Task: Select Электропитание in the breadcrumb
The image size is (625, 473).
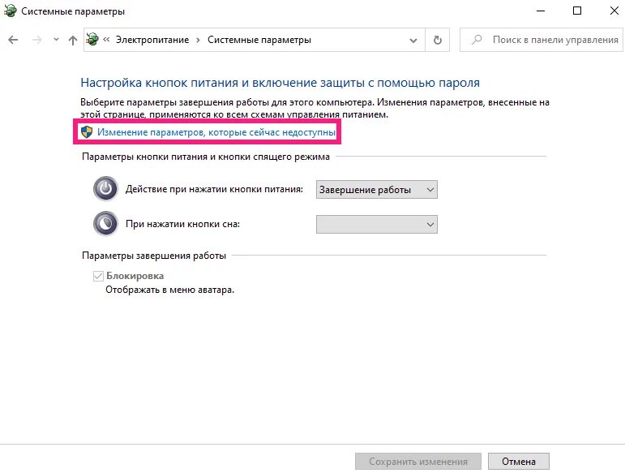Action: [152, 40]
